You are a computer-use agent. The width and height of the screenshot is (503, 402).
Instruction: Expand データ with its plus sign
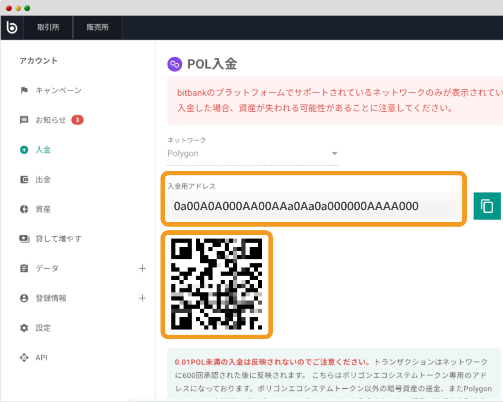click(x=142, y=268)
